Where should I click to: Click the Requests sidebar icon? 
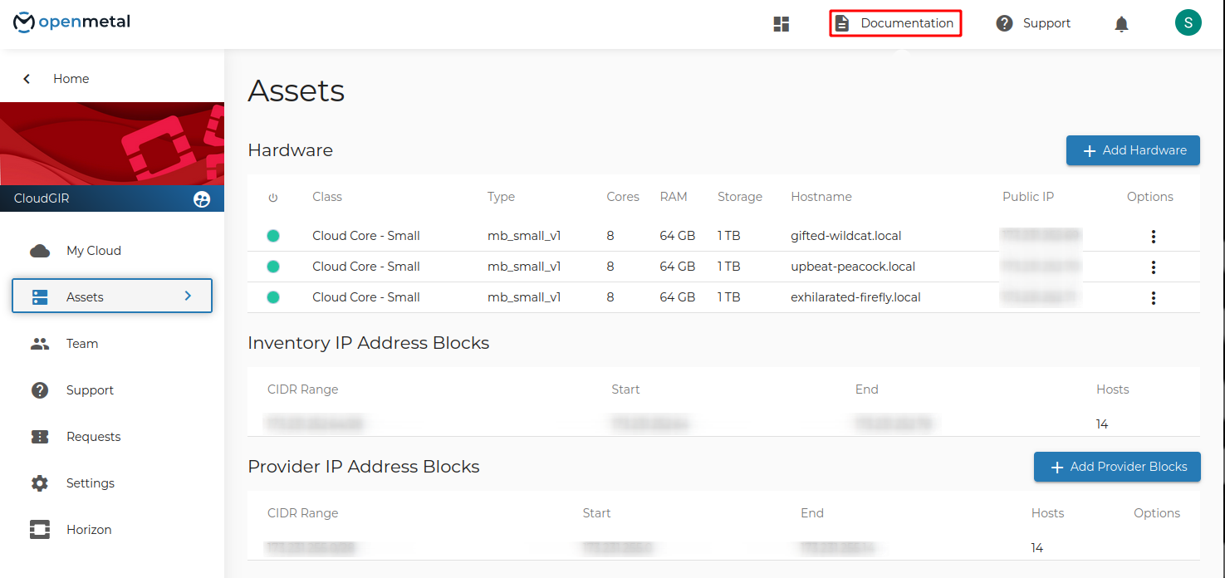[x=40, y=436]
